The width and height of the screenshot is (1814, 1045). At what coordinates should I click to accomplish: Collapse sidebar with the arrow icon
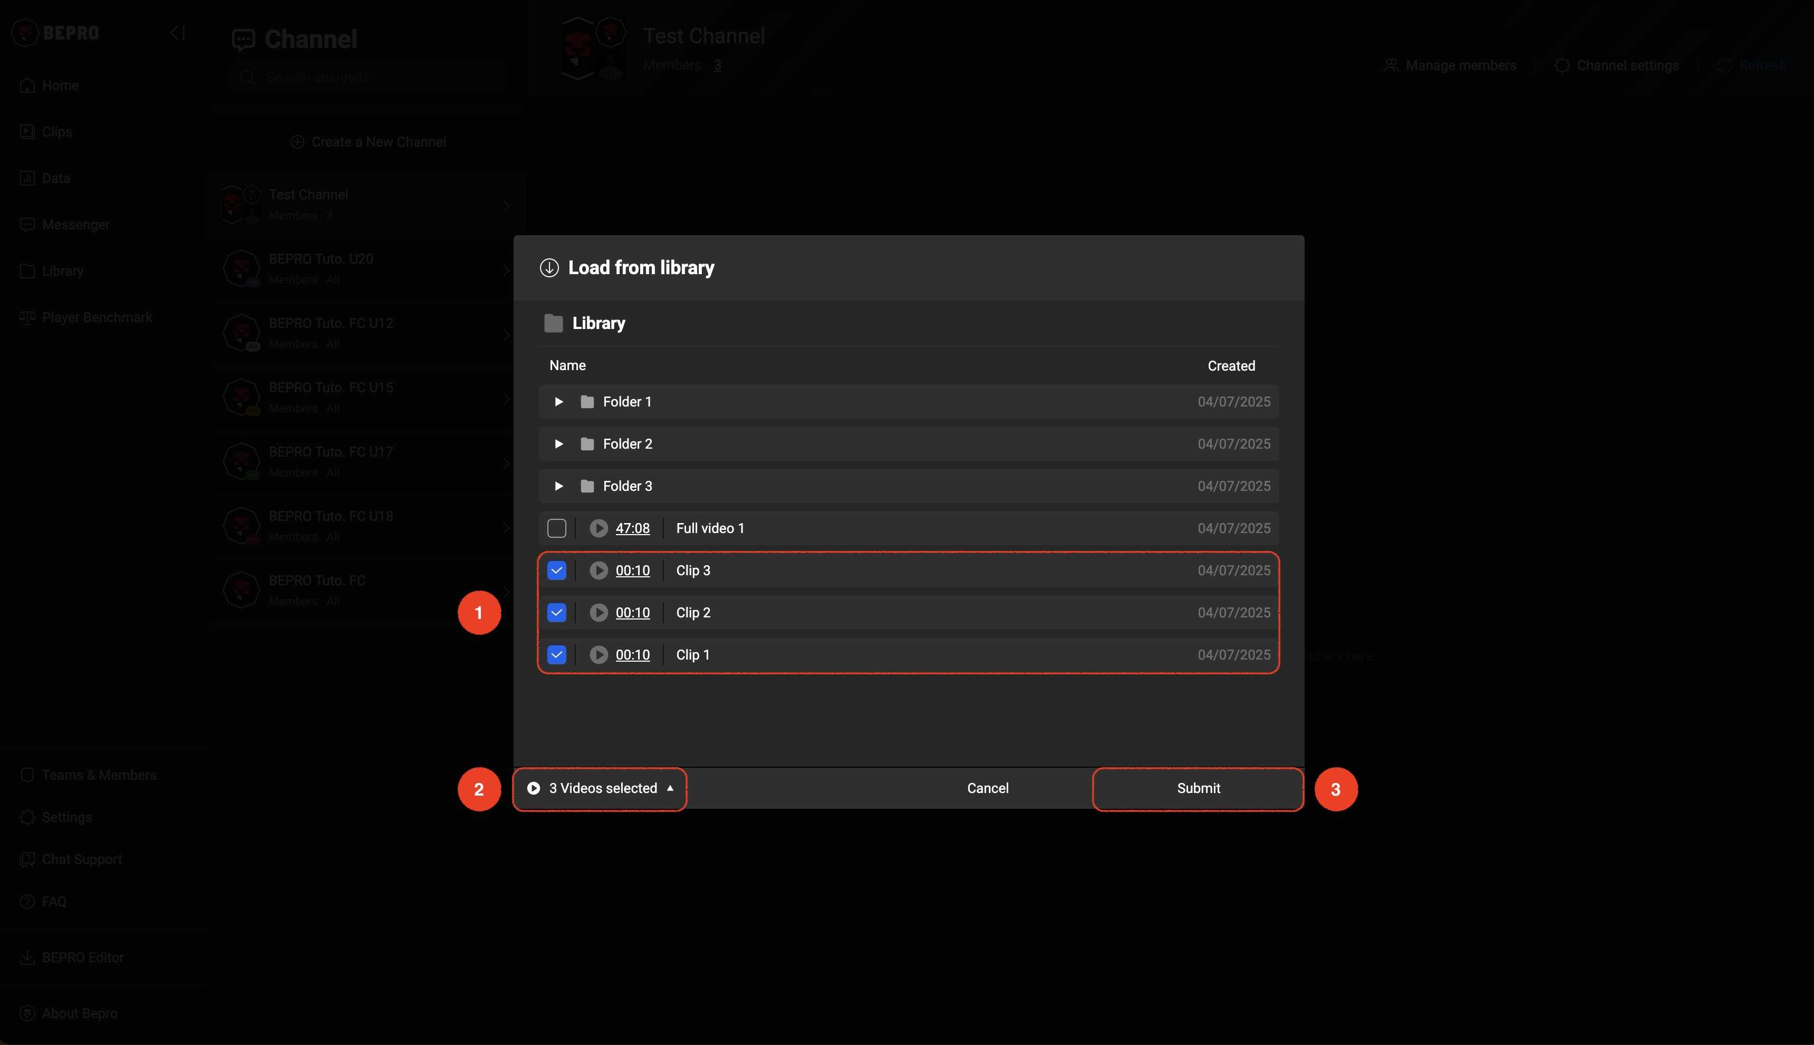[x=177, y=33]
